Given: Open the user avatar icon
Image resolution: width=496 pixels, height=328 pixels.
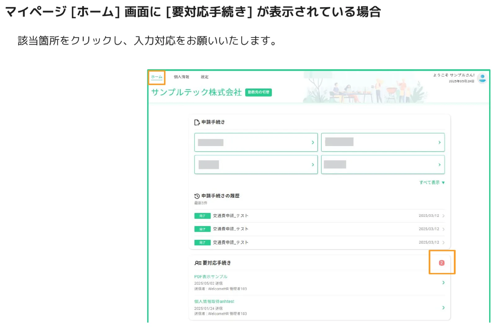Looking at the screenshot, I should 482,78.
